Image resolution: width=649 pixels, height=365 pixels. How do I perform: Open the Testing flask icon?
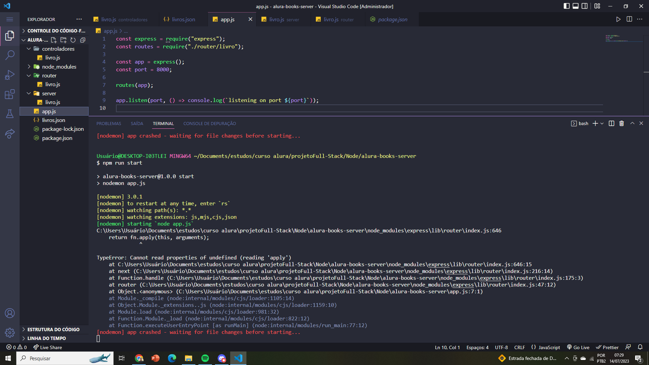click(10, 114)
